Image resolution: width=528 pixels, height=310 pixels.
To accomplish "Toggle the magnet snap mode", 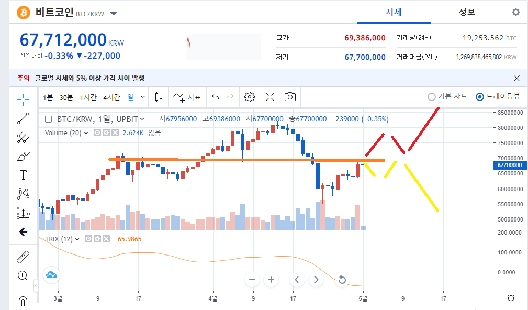I will click(x=23, y=301).
